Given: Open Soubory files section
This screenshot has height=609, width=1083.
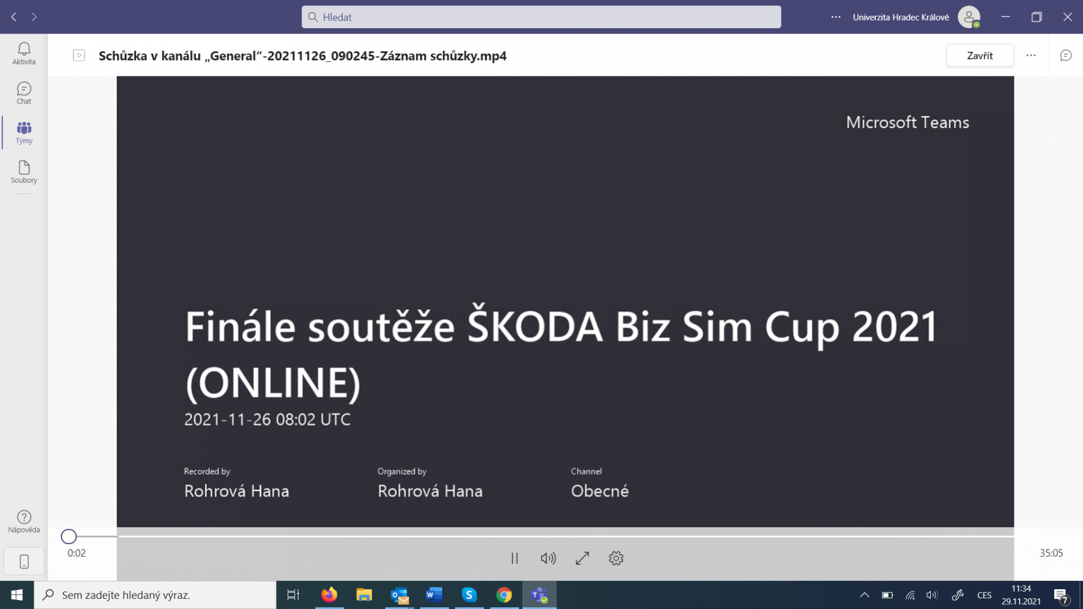Looking at the screenshot, I should [24, 171].
